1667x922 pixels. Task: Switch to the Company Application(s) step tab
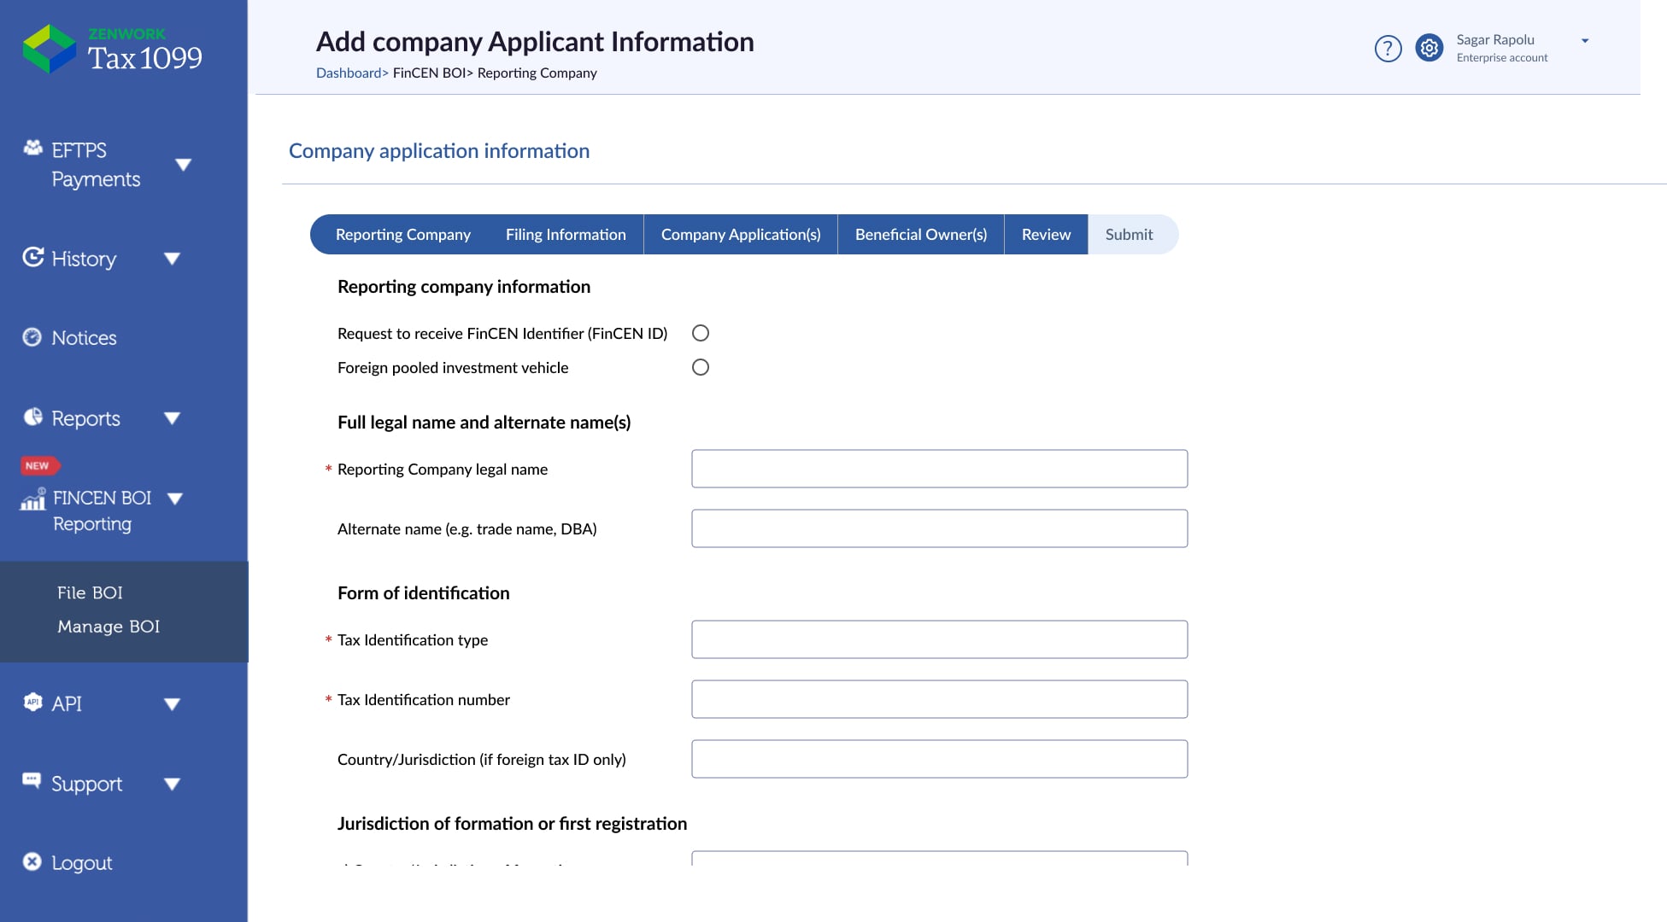741,234
